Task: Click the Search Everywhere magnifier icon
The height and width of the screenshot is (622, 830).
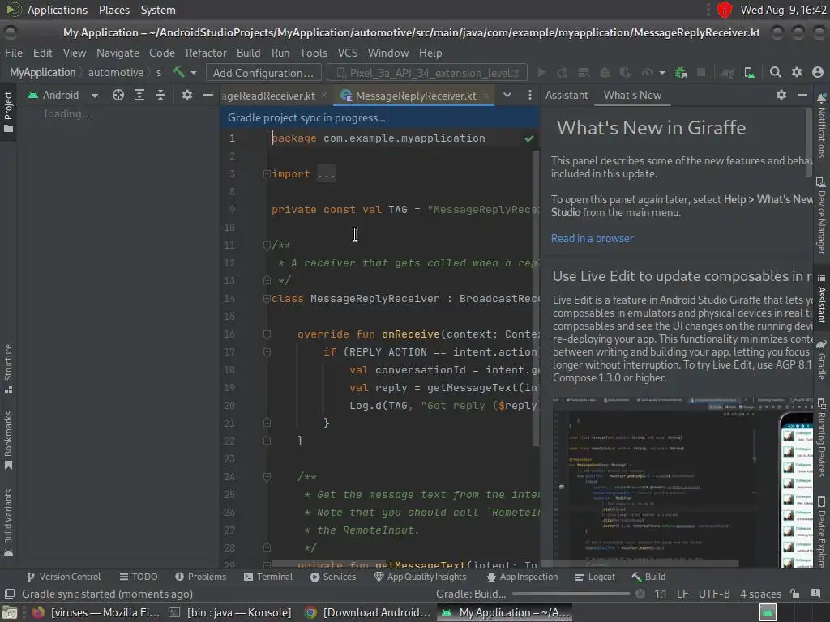Action: [x=776, y=72]
